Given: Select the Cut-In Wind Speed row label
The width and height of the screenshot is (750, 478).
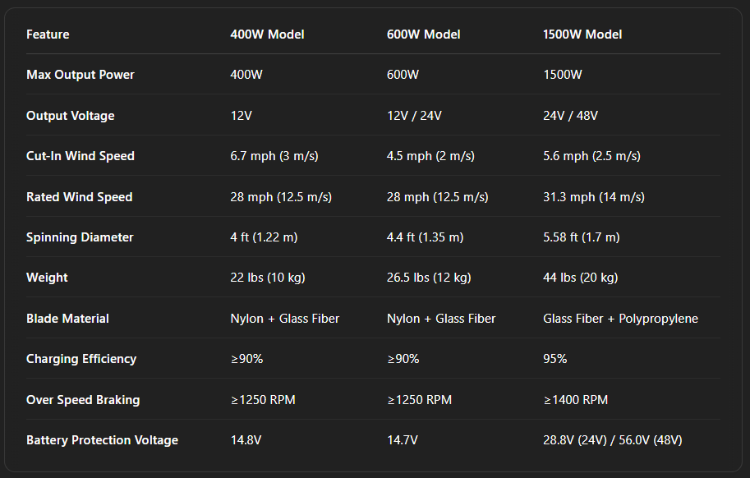Looking at the screenshot, I should pos(81,156).
